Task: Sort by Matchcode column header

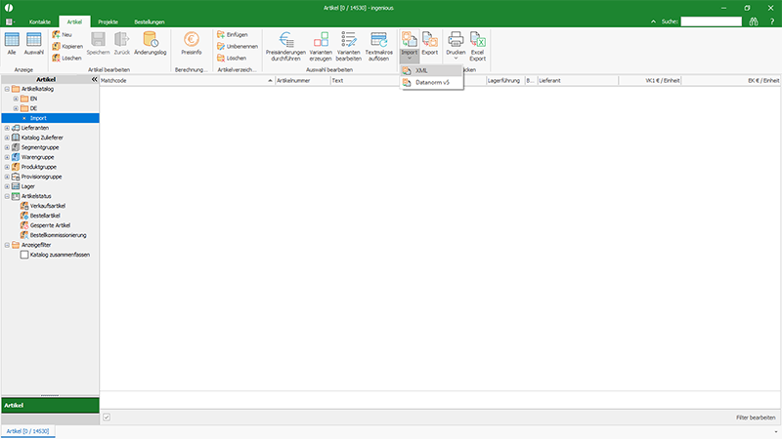Action: tap(187, 80)
